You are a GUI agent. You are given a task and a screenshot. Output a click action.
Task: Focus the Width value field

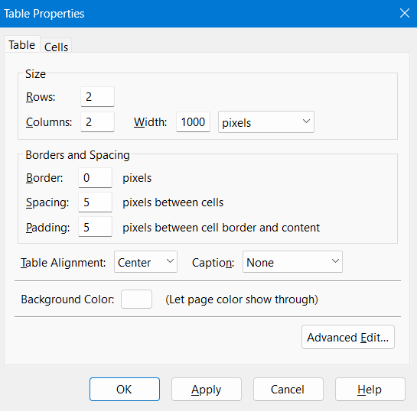point(193,122)
